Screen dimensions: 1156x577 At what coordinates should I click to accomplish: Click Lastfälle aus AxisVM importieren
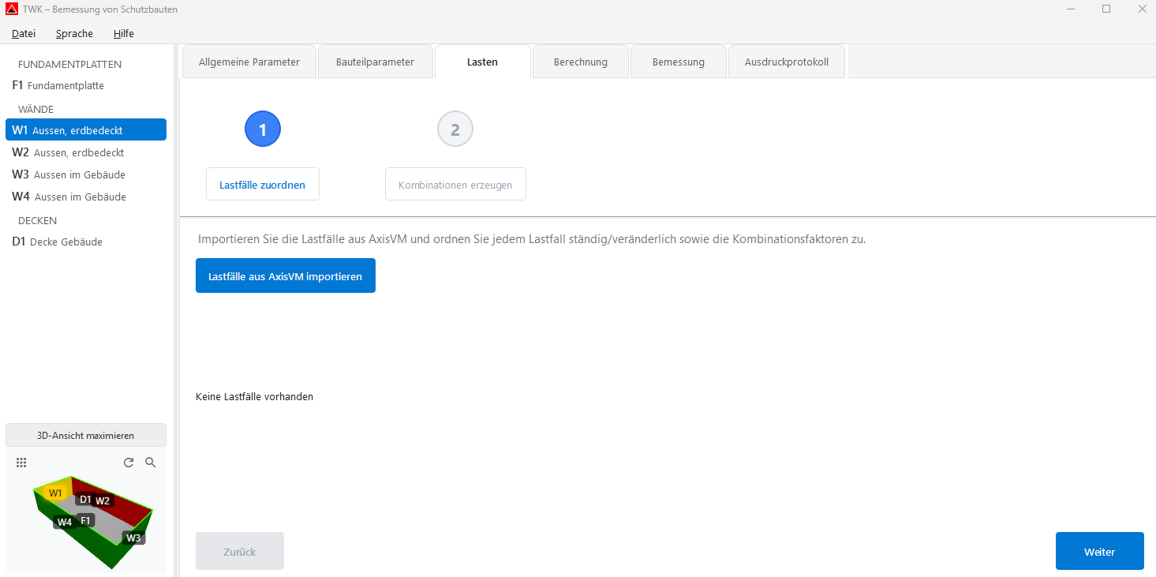[285, 275]
